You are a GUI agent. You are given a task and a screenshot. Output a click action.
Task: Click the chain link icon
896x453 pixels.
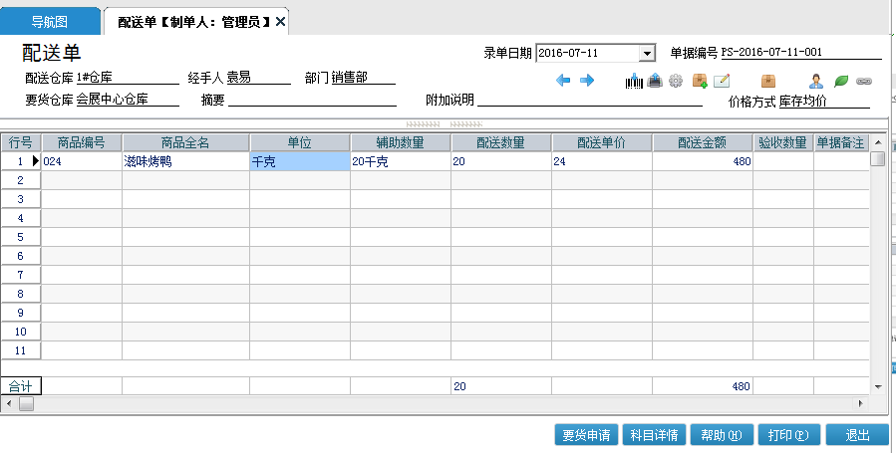(864, 81)
